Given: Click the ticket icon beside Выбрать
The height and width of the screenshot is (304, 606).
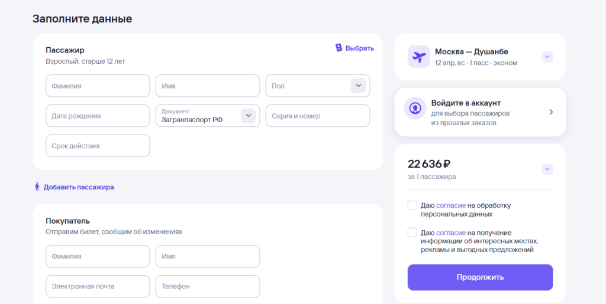Looking at the screenshot, I should click(x=339, y=48).
